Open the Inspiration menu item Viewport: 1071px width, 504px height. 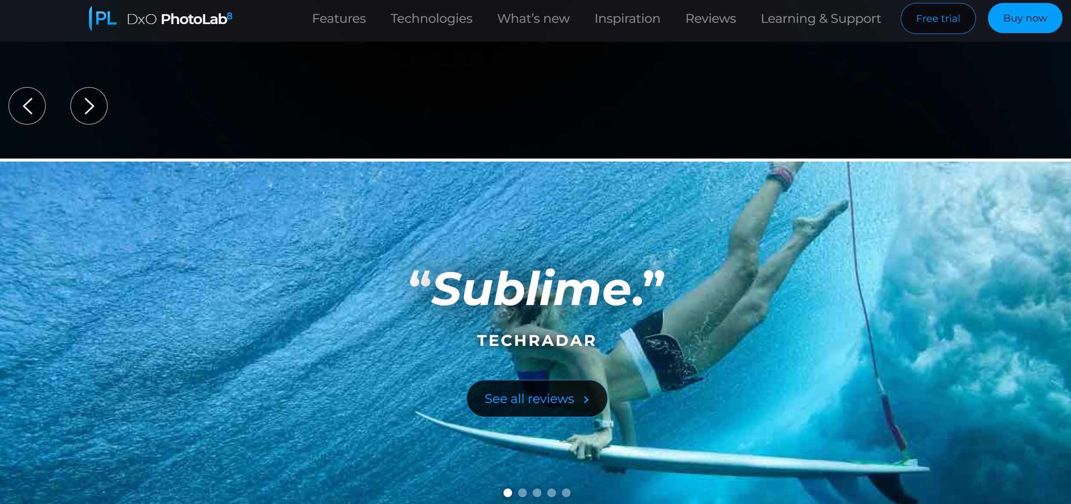(x=627, y=18)
